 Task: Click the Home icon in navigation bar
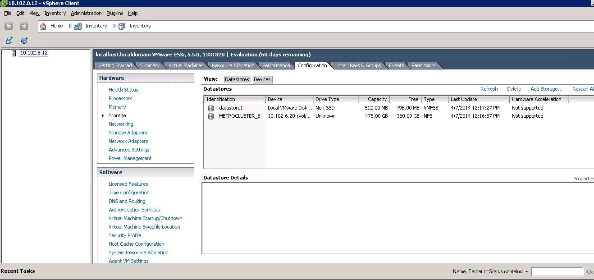pos(43,26)
